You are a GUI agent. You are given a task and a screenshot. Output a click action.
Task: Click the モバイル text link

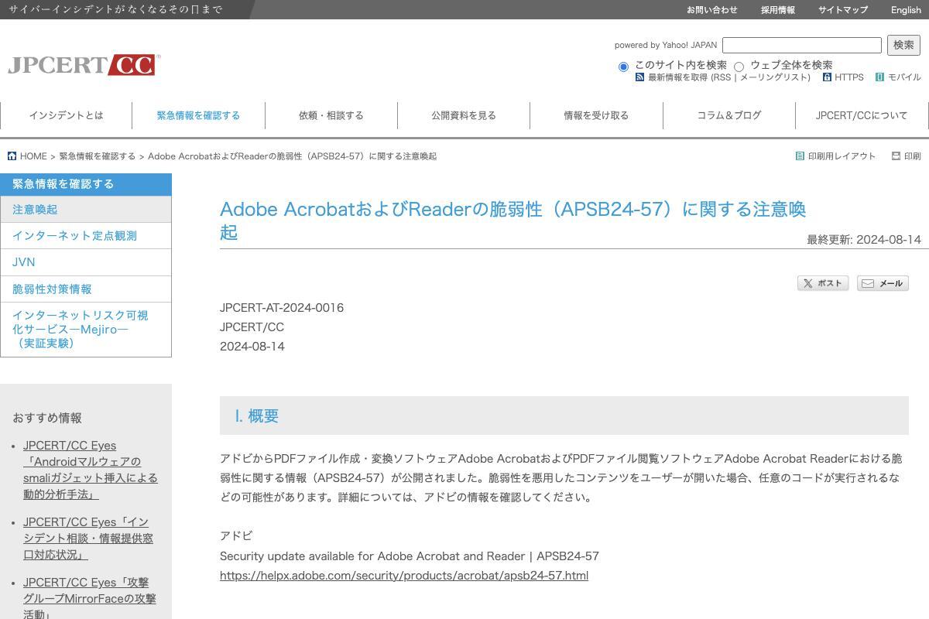tap(904, 77)
